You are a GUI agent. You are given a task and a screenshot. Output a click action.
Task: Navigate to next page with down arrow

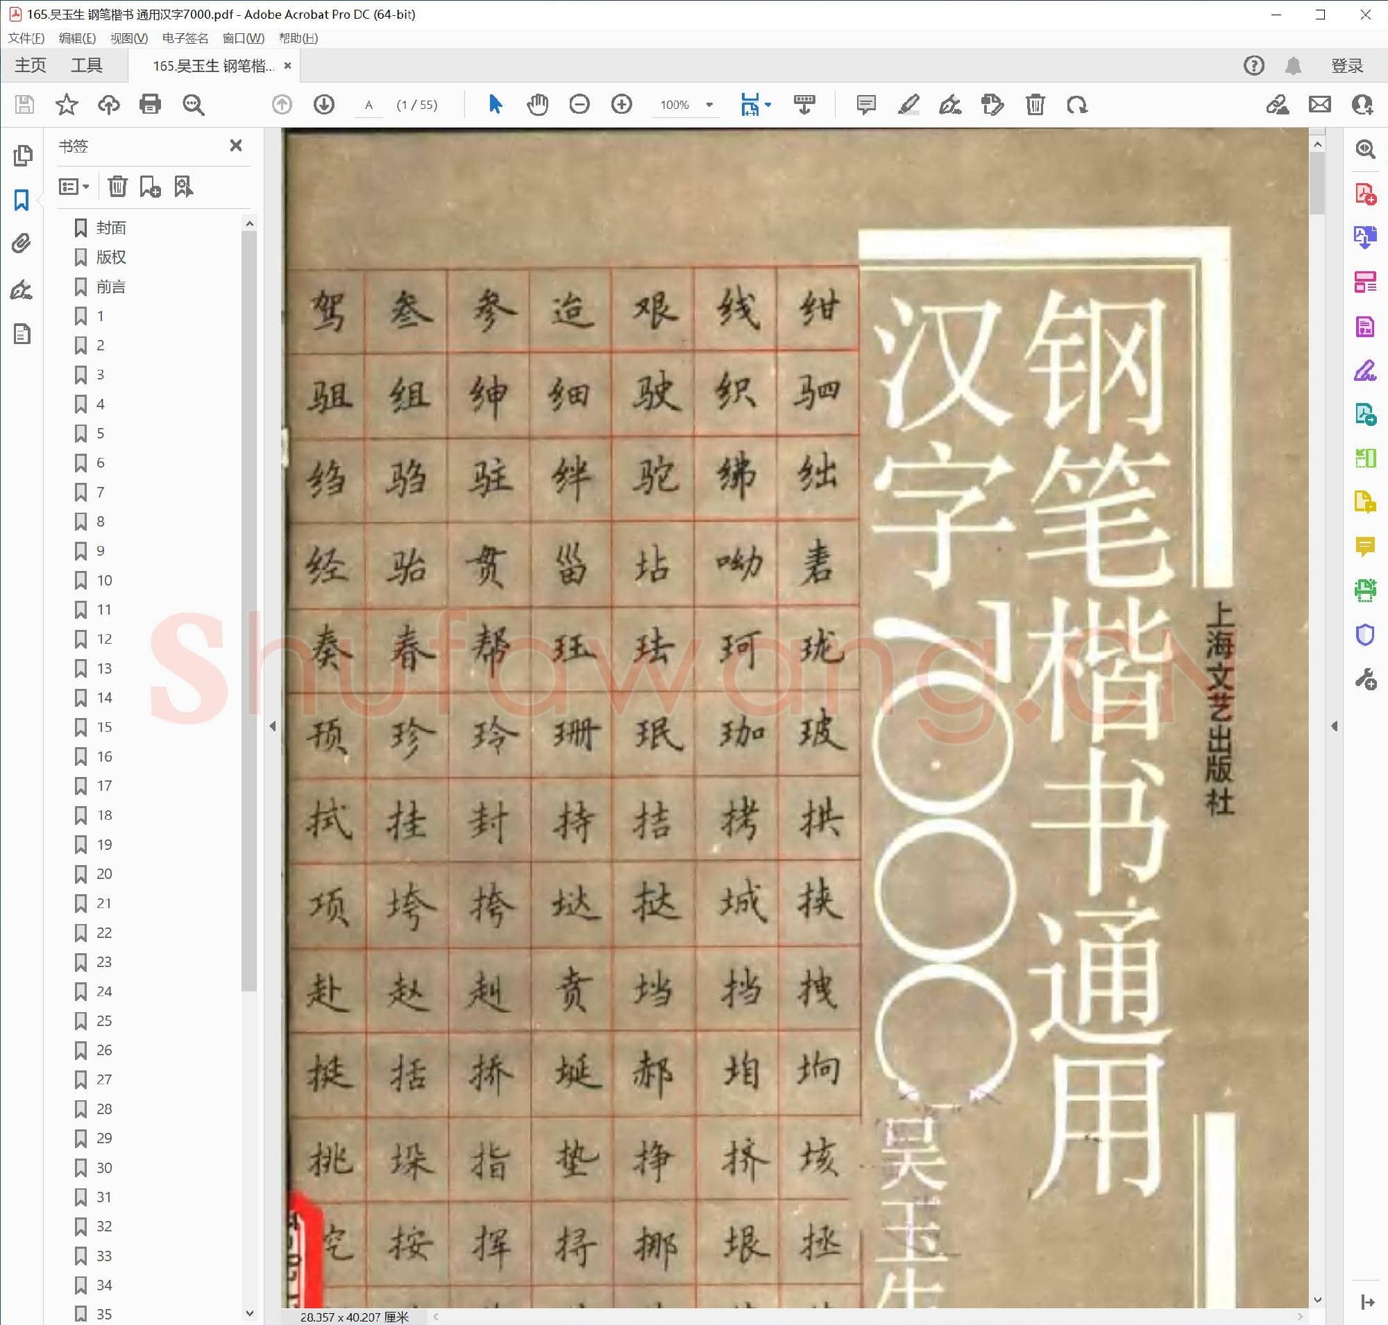(323, 105)
